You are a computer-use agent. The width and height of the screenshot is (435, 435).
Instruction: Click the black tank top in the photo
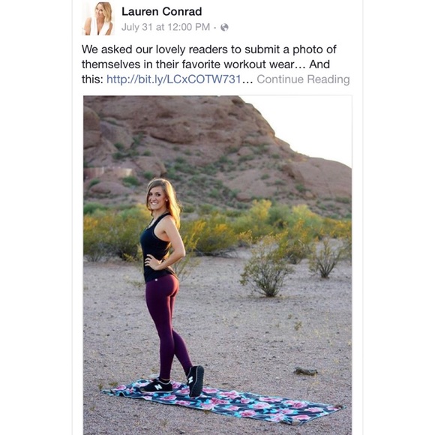click(x=155, y=250)
